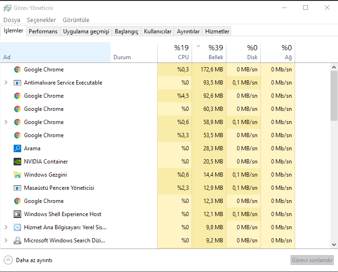Click the Microsoft Windows Search icon
Screen dimensions: 338x272
click(x=17, y=241)
